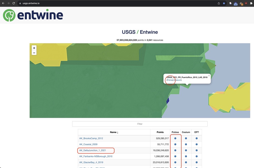Click the share icon in the address bar
The image size is (254, 168).
pos(219,3)
